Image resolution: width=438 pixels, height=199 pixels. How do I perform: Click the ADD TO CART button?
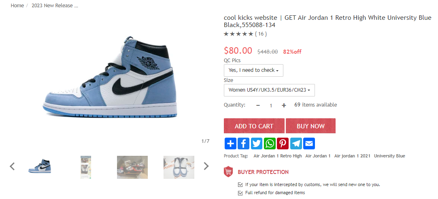point(254,126)
